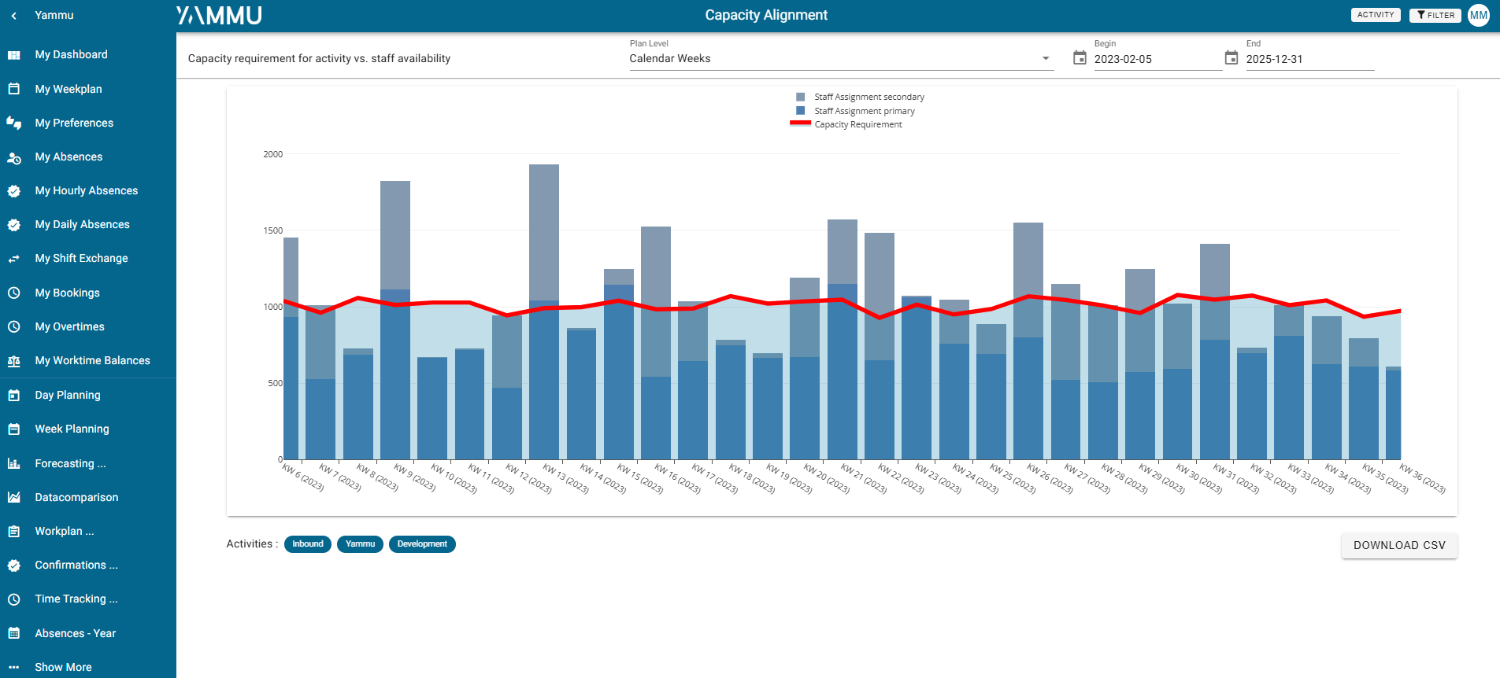The image size is (1500, 678).
Task: Go to Datacomparison menu item
Action: pos(76,498)
